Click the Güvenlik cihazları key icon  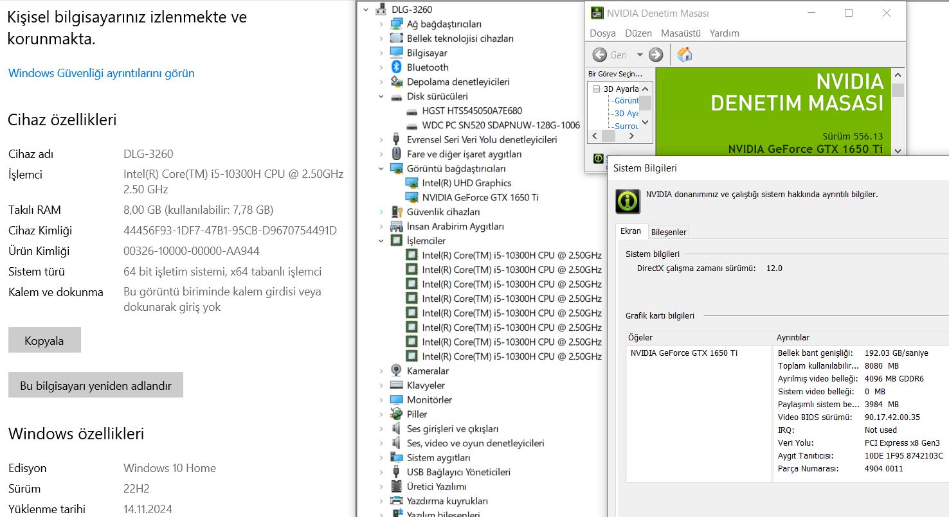click(x=397, y=212)
